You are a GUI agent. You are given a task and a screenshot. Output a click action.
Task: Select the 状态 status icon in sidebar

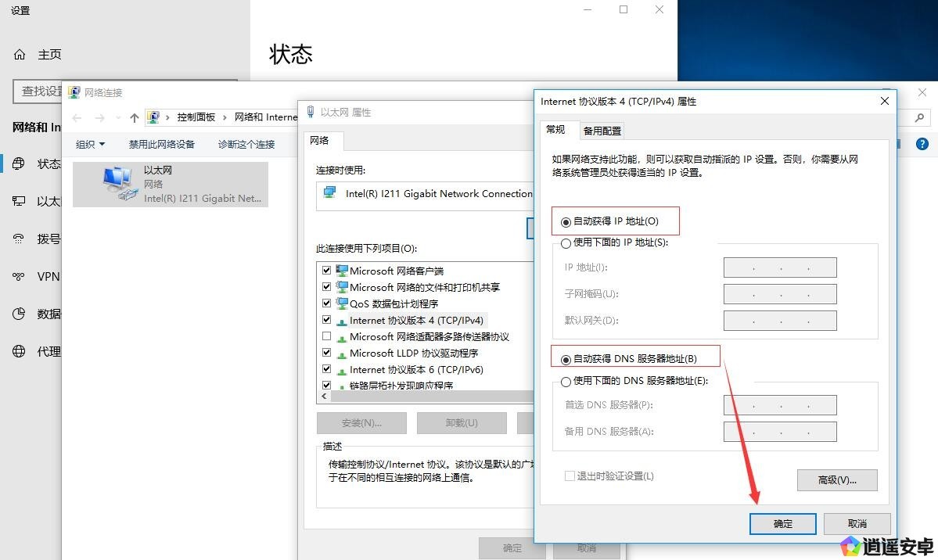(x=20, y=163)
